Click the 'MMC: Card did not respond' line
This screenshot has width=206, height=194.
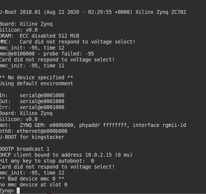tap(67, 42)
